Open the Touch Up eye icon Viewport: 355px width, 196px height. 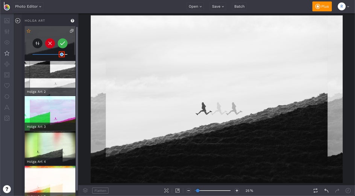pyautogui.click(x=7, y=42)
